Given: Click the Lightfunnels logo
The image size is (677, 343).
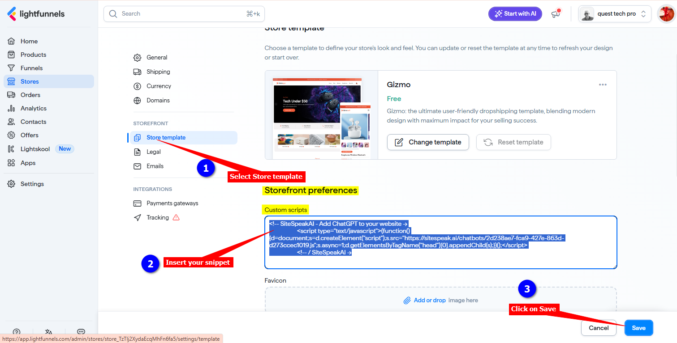Looking at the screenshot, I should pos(36,14).
